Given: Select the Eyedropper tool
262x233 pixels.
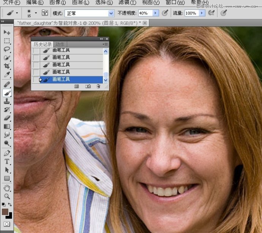Looking at the screenshot, I should [x=7, y=74].
